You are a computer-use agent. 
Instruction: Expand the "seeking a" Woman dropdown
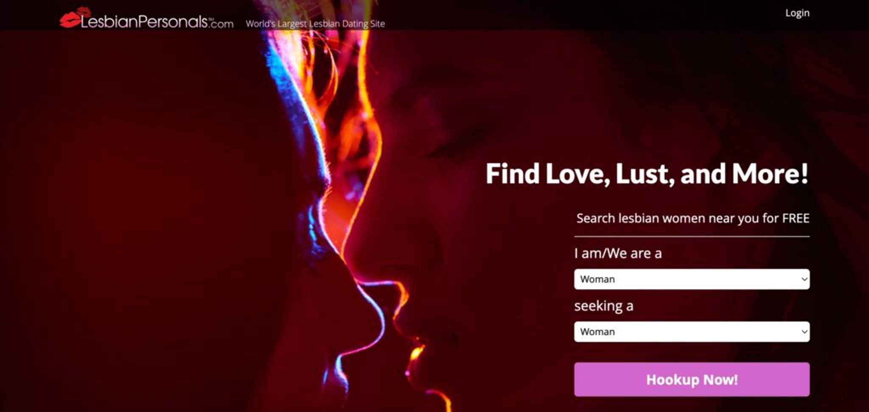(692, 332)
